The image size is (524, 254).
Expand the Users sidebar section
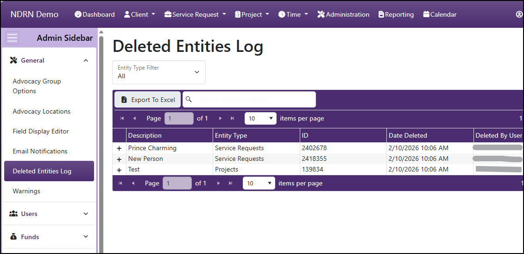tap(49, 214)
